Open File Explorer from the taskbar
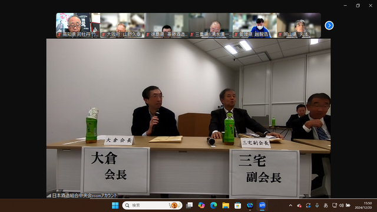Image resolution: width=377 pixels, height=212 pixels. pyautogui.click(x=226, y=206)
